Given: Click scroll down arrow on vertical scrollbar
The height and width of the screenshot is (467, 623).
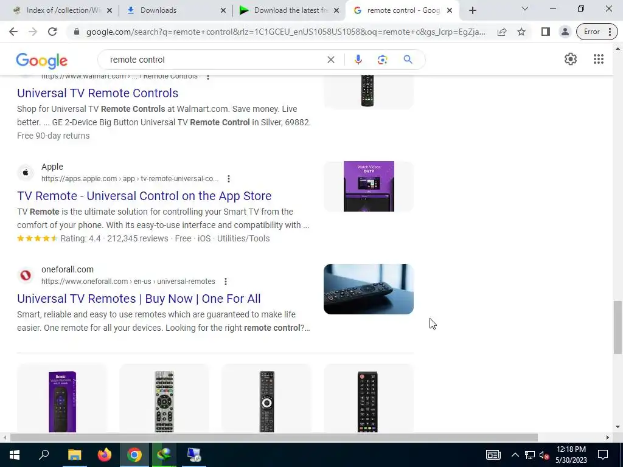Looking at the screenshot, I should pos(618,427).
